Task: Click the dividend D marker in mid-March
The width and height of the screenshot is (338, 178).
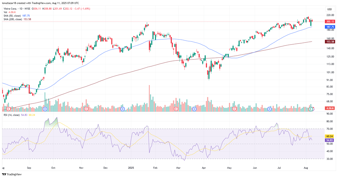Action: point(194,109)
